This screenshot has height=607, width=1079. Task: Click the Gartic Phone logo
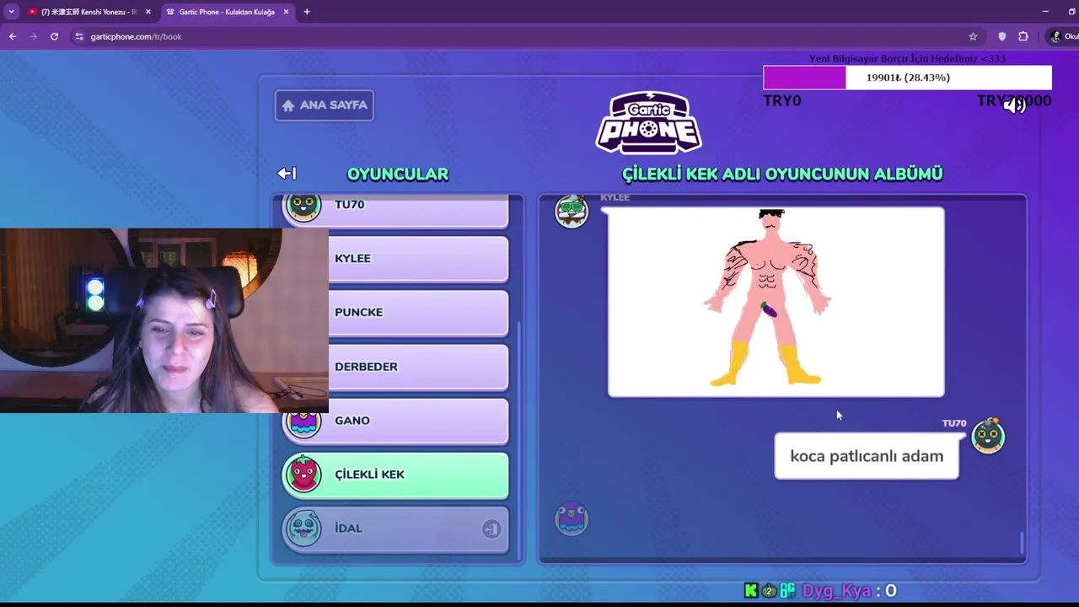pyautogui.click(x=649, y=123)
